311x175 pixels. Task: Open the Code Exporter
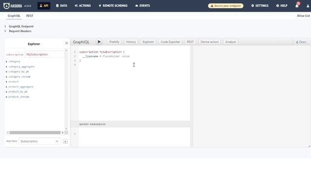(171, 42)
